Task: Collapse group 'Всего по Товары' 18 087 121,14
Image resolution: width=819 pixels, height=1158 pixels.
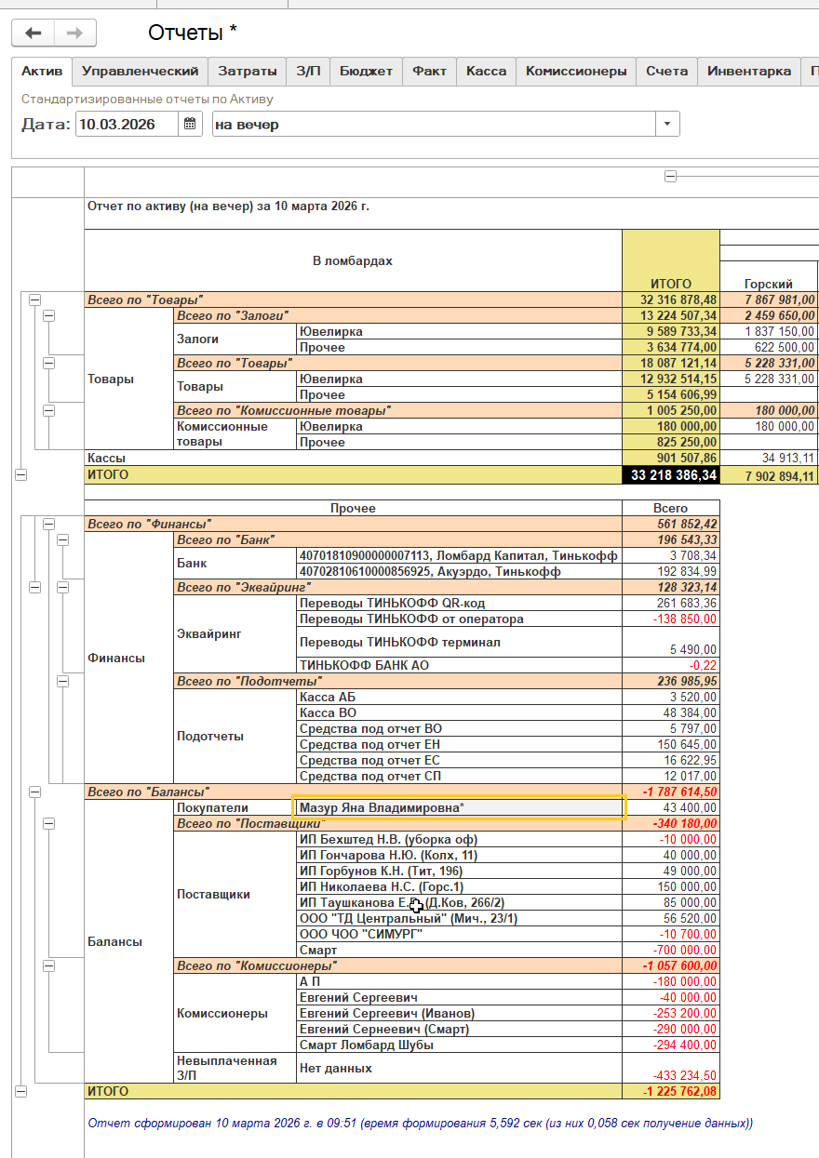Action: coord(48,363)
